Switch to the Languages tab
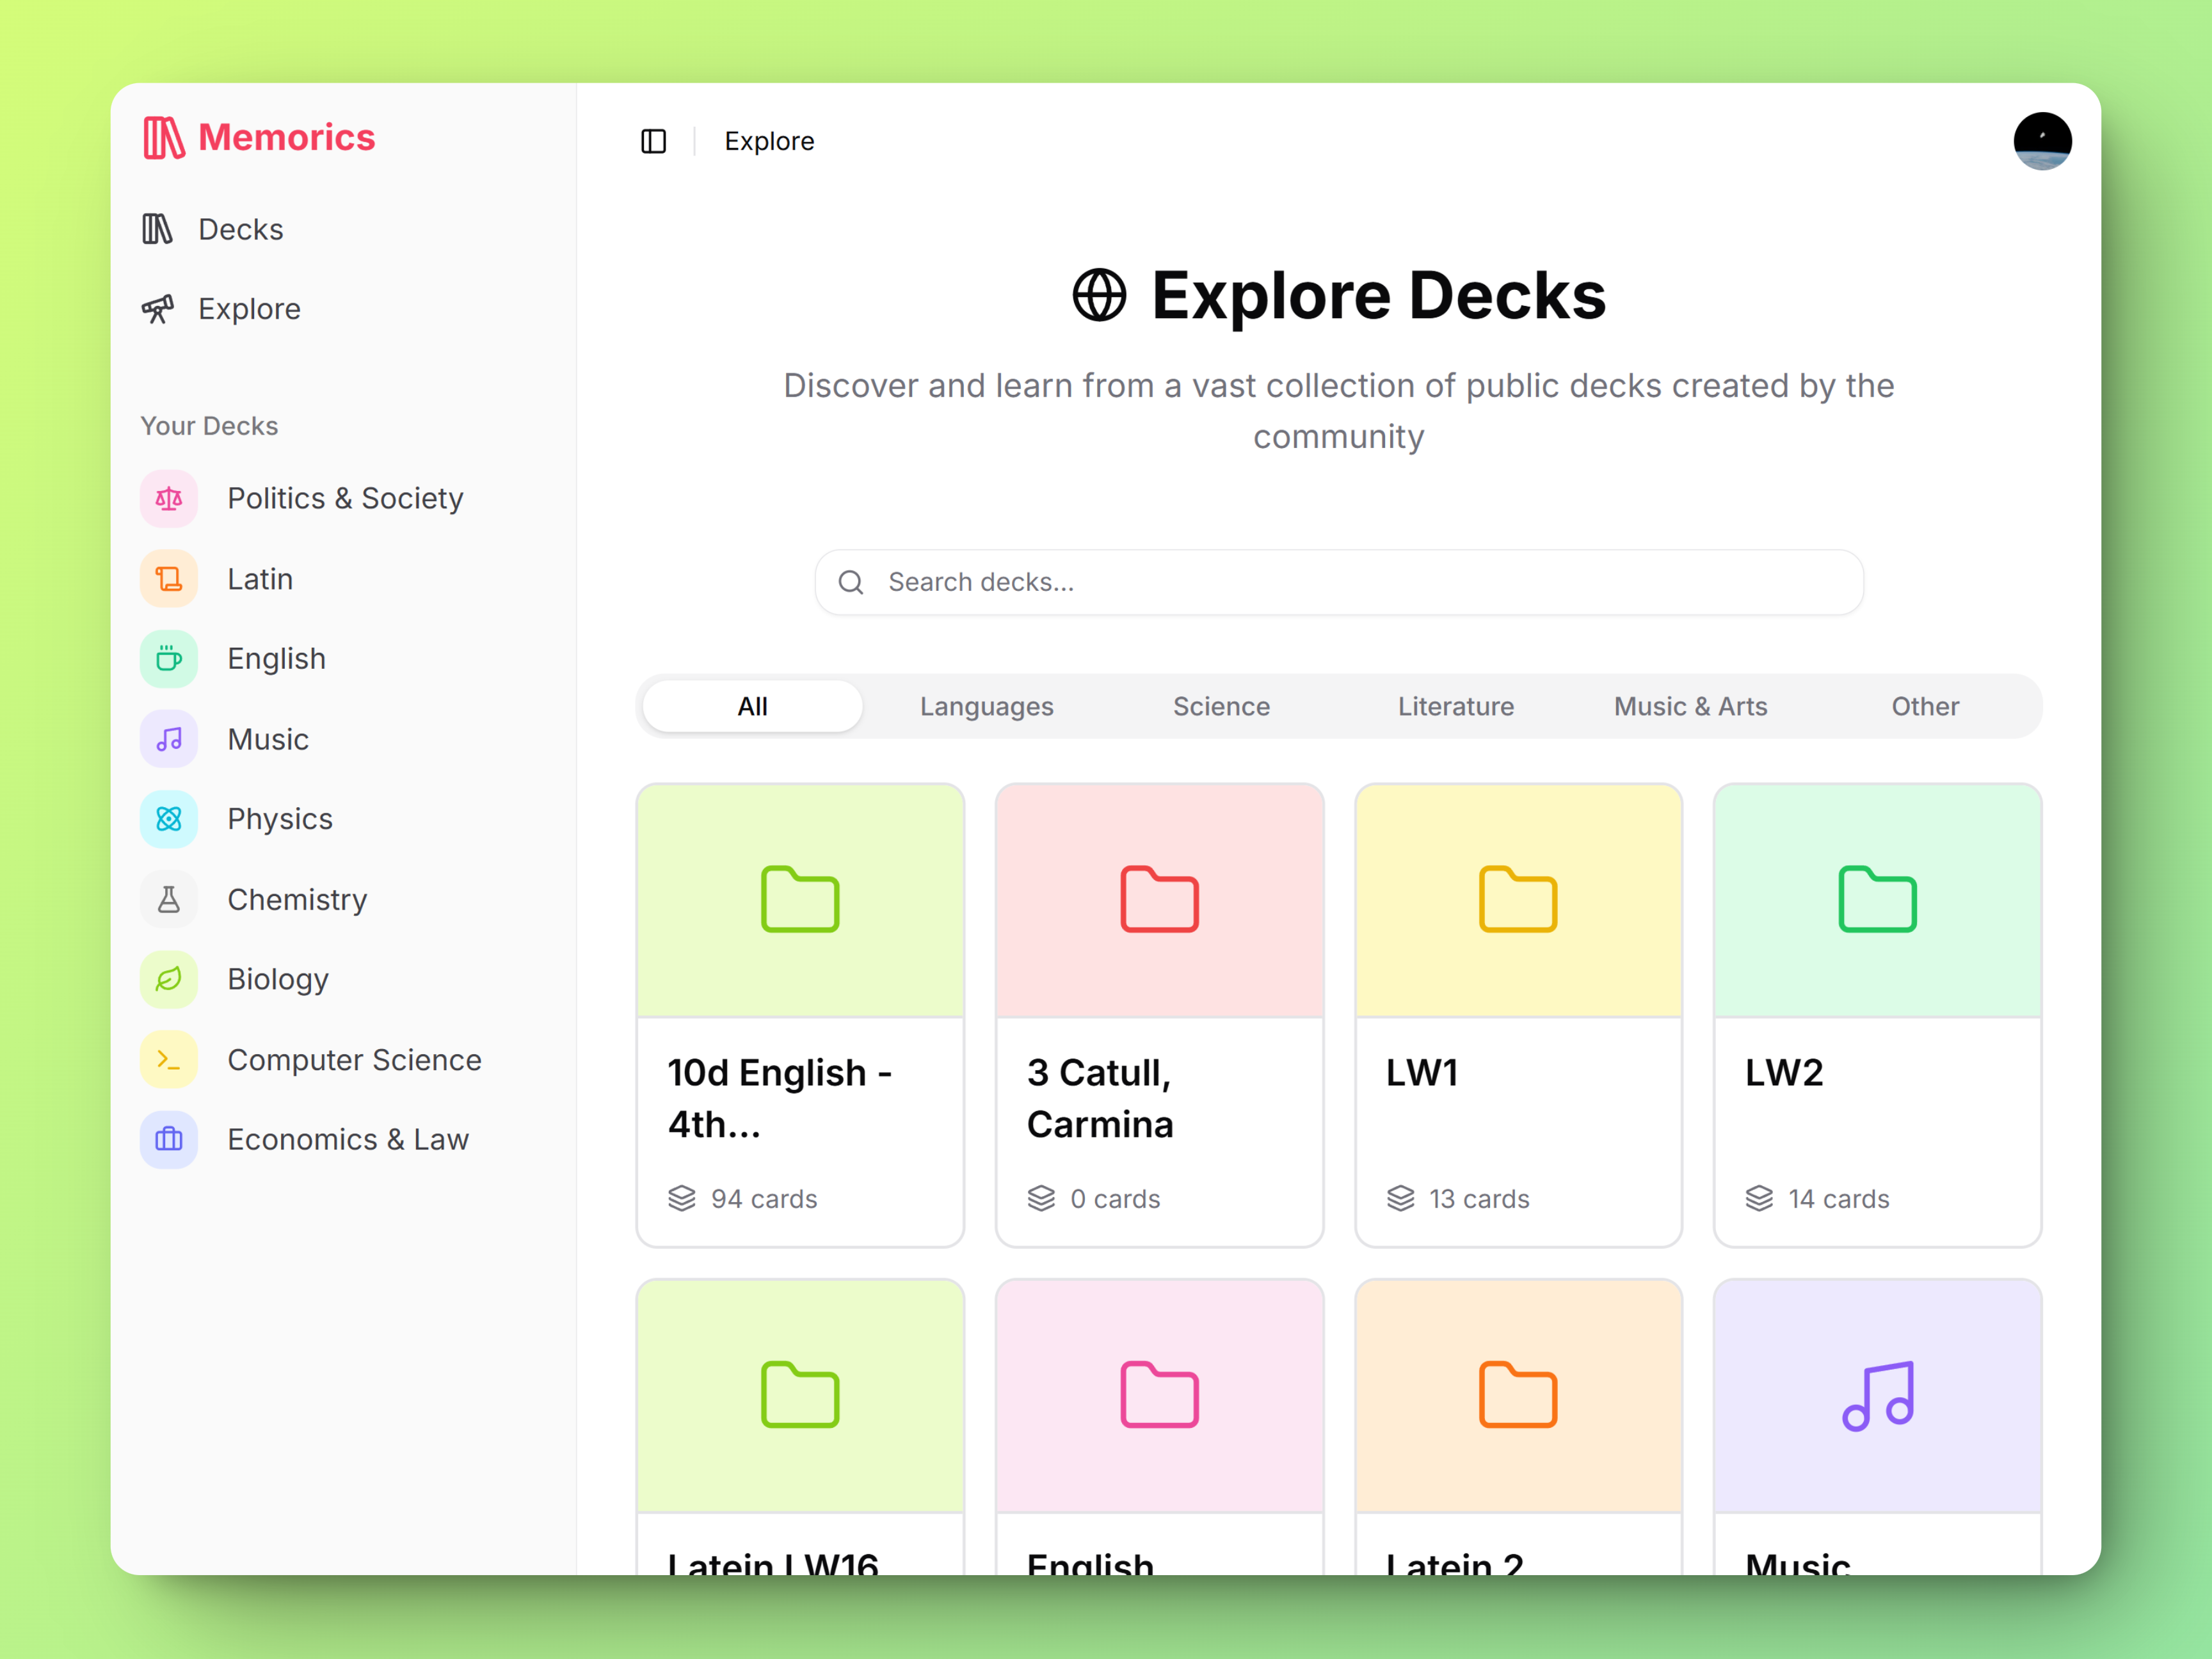This screenshot has width=2212, height=1659. click(986, 706)
